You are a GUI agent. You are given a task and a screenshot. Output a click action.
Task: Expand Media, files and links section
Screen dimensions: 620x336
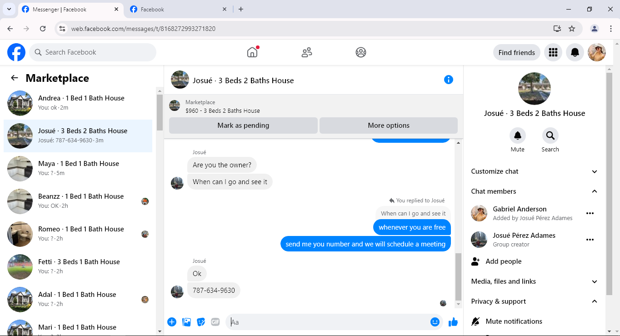534,281
